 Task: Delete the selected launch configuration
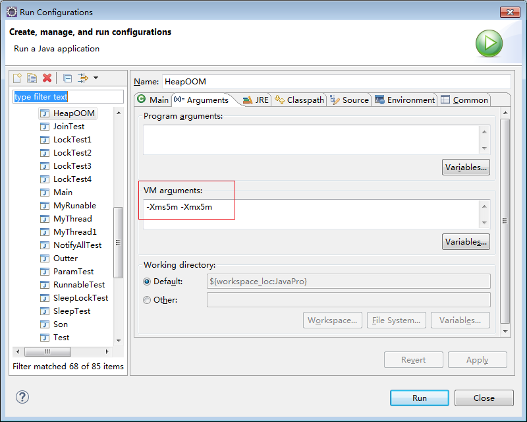47,78
